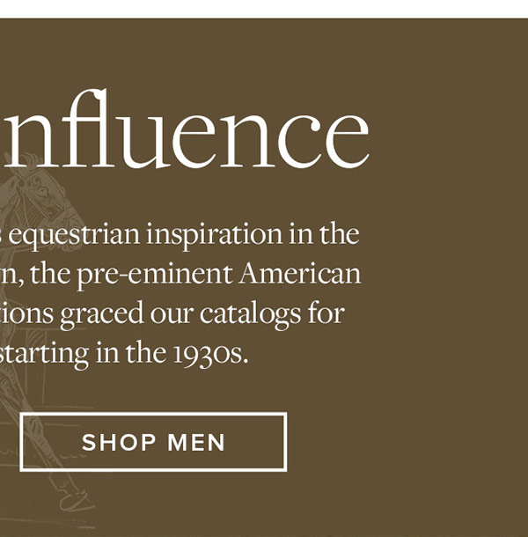Screen dimensions: 528x537
Task: Click the word "American" in the description
Action: point(301,274)
